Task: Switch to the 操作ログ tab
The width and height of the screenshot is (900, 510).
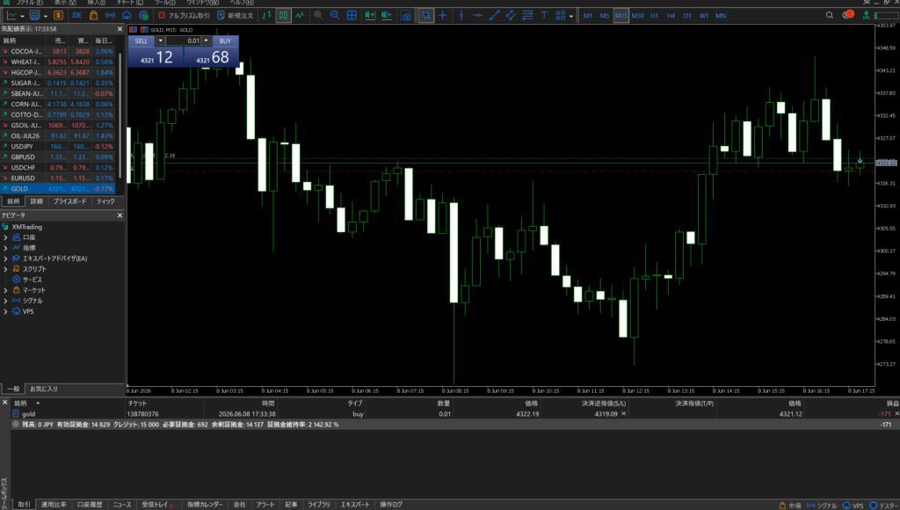Action: (391, 504)
